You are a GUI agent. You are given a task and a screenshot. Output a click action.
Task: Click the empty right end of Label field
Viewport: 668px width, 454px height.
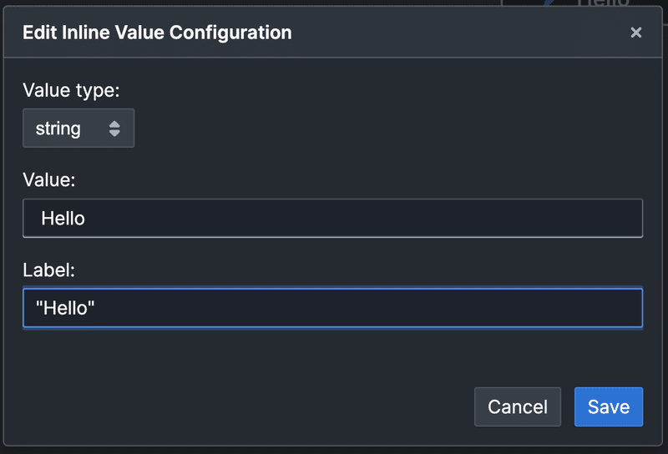(584, 308)
